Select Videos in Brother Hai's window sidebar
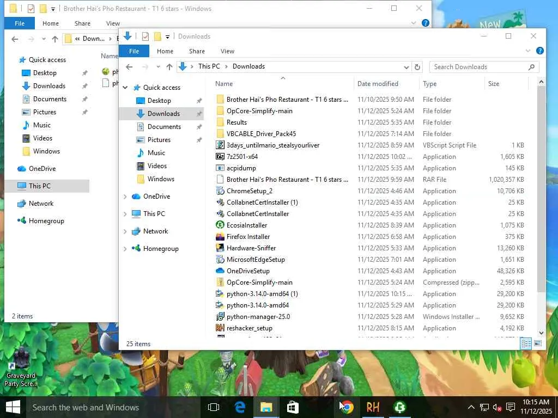Viewport: 558px width, 418px height. (x=43, y=138)
